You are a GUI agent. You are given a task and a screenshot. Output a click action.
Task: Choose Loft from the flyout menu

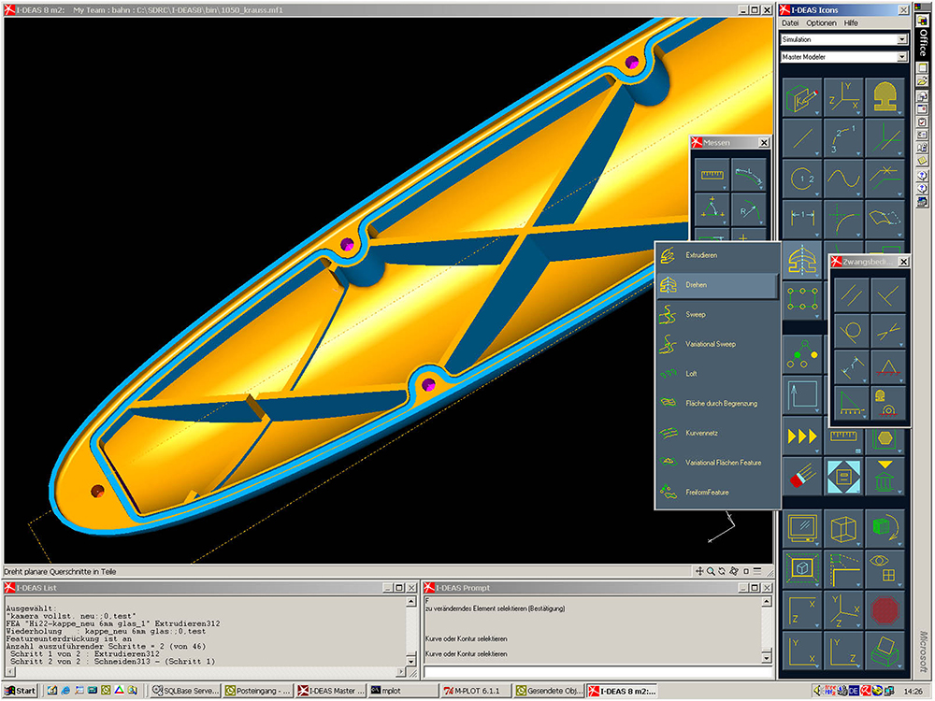[x=718, y=374]
